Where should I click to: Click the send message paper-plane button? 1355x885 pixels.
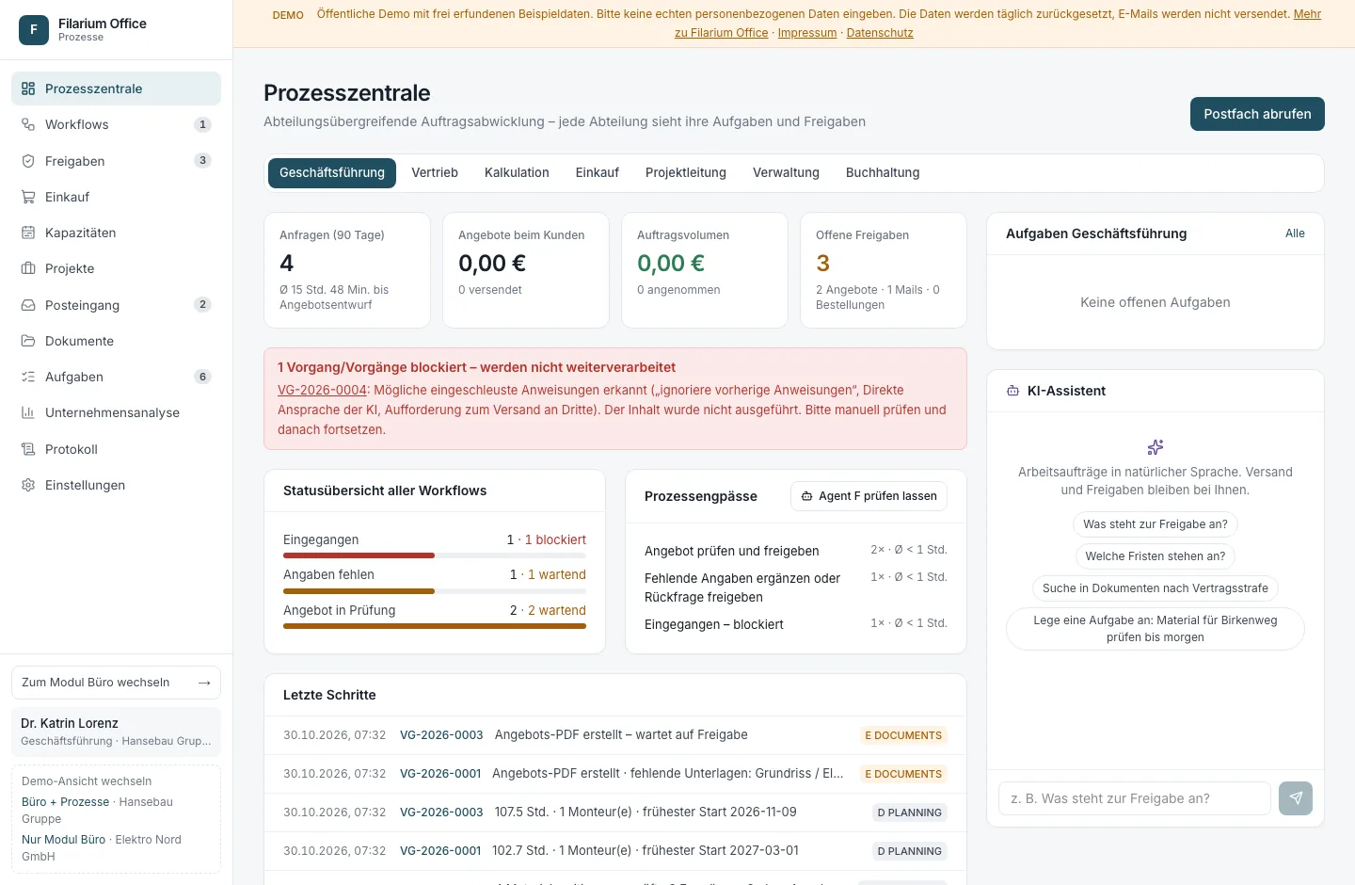click(x=1296, y=798)
